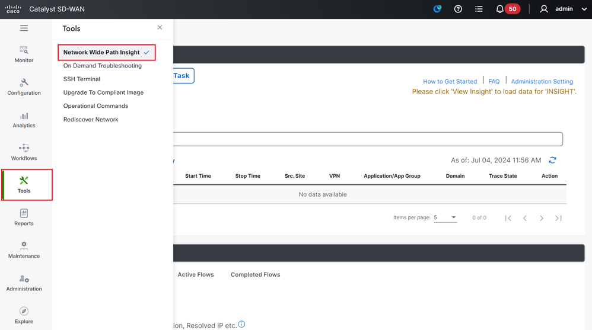Open the task list icon in header
This screenshot has width=592, height=330.
pyautogui.click(x=479, y=9)
